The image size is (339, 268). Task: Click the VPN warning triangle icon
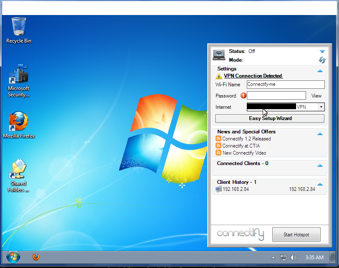(219, 76)
